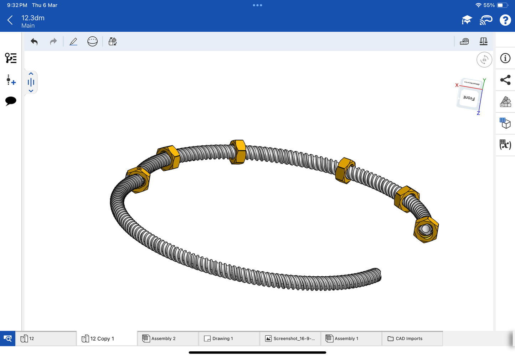Open the tab manager search button

7,339
